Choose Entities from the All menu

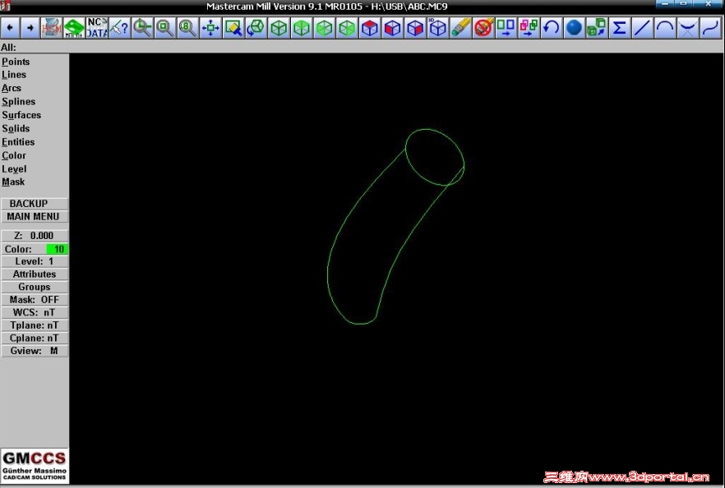tap(18, 142)
